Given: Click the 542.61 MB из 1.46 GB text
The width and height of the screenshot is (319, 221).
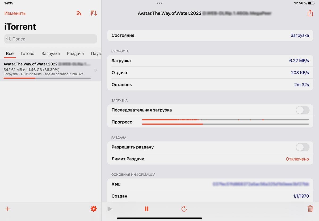Looking at the screenshot, I should (31, 70).
